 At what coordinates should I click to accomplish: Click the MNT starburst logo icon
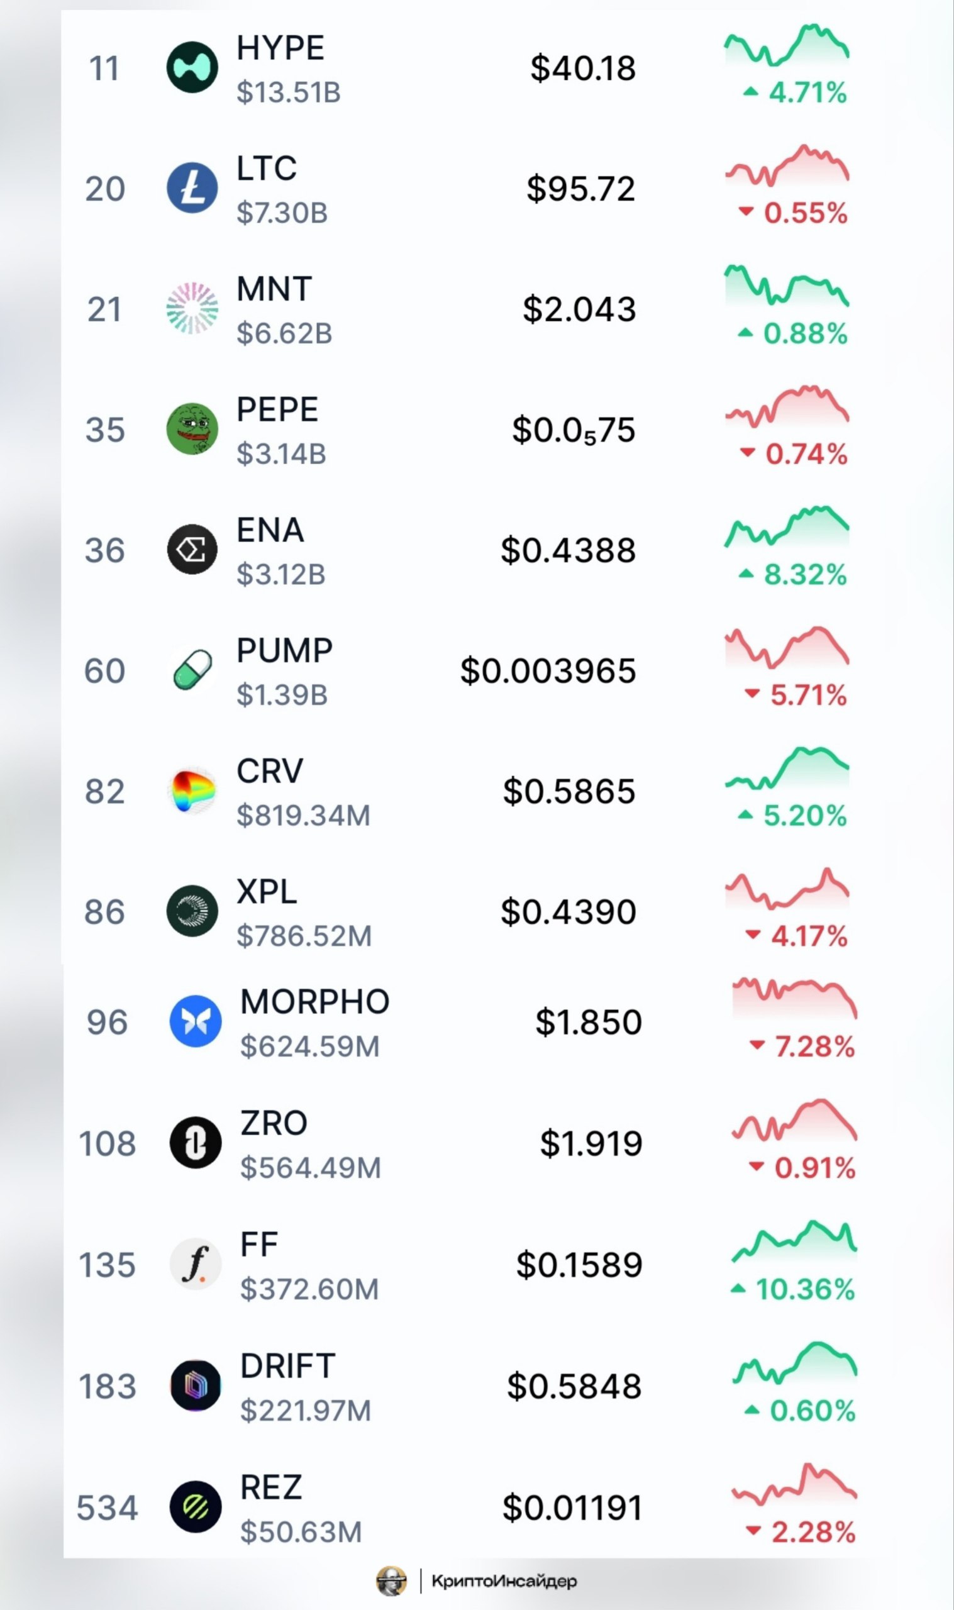192,309
